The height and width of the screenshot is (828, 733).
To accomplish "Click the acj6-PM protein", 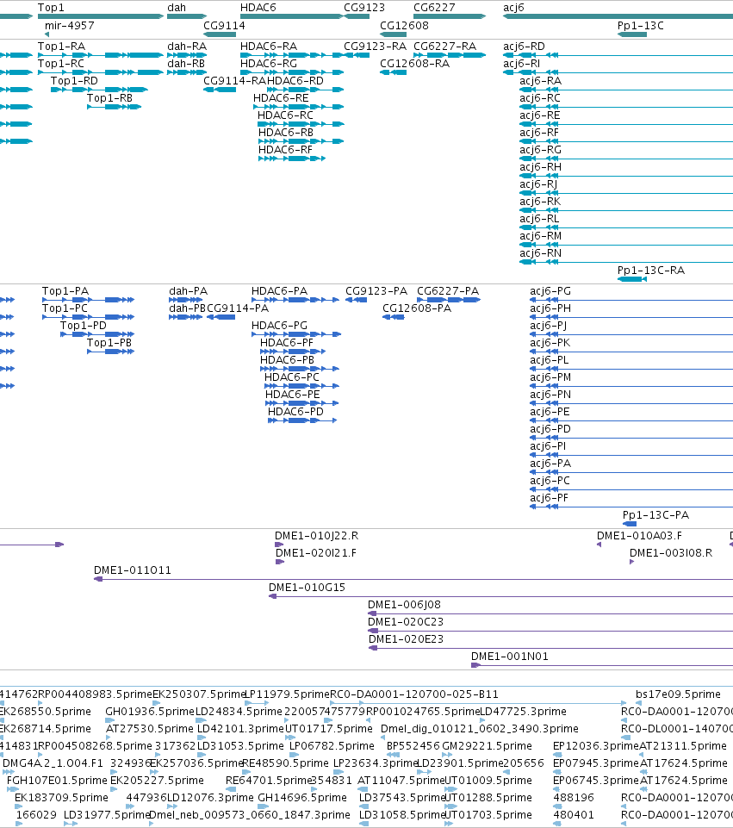I will pos(631,386).
